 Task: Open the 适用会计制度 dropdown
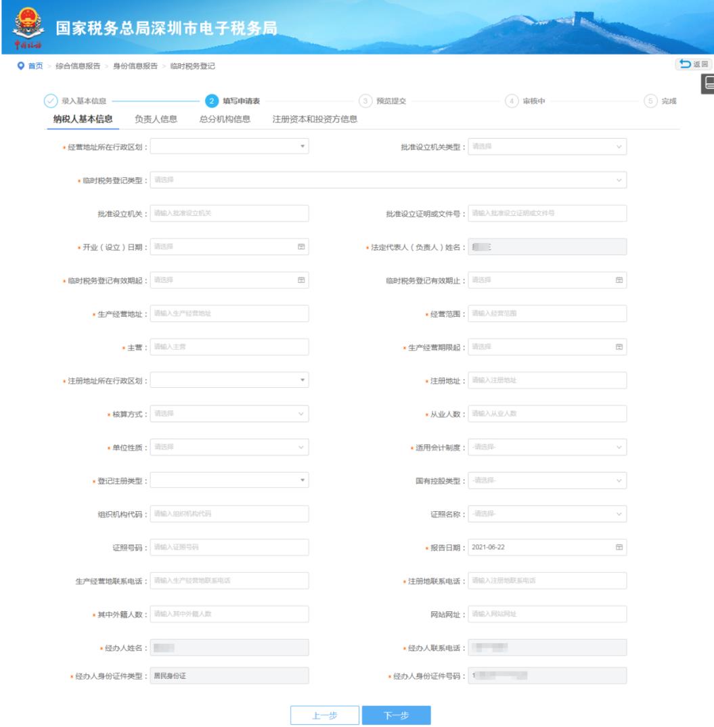(619, 447)
